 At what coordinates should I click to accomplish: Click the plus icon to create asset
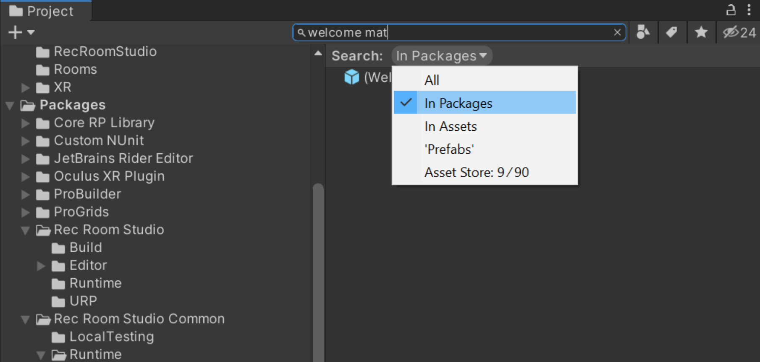pyautogui.click(x=15, y=32)
